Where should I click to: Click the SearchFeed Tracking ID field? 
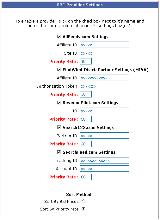click(x=105, y=160)
